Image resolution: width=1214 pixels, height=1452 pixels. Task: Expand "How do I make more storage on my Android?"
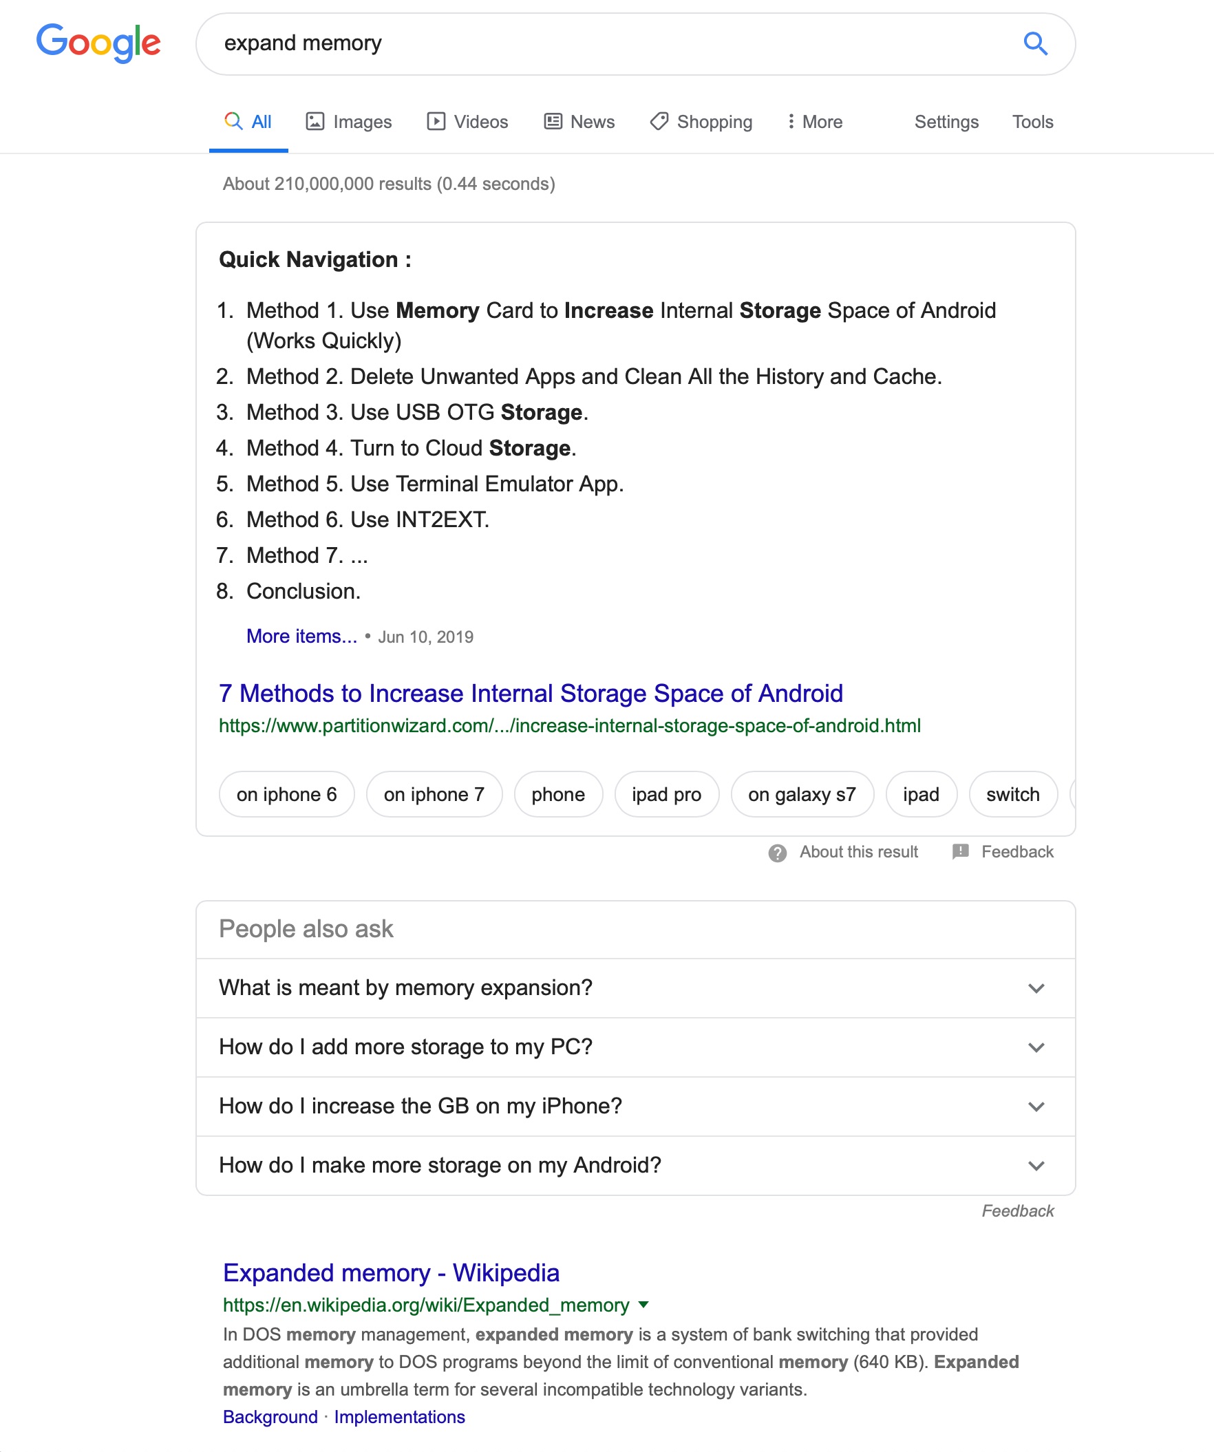tap(1036, 1166)
